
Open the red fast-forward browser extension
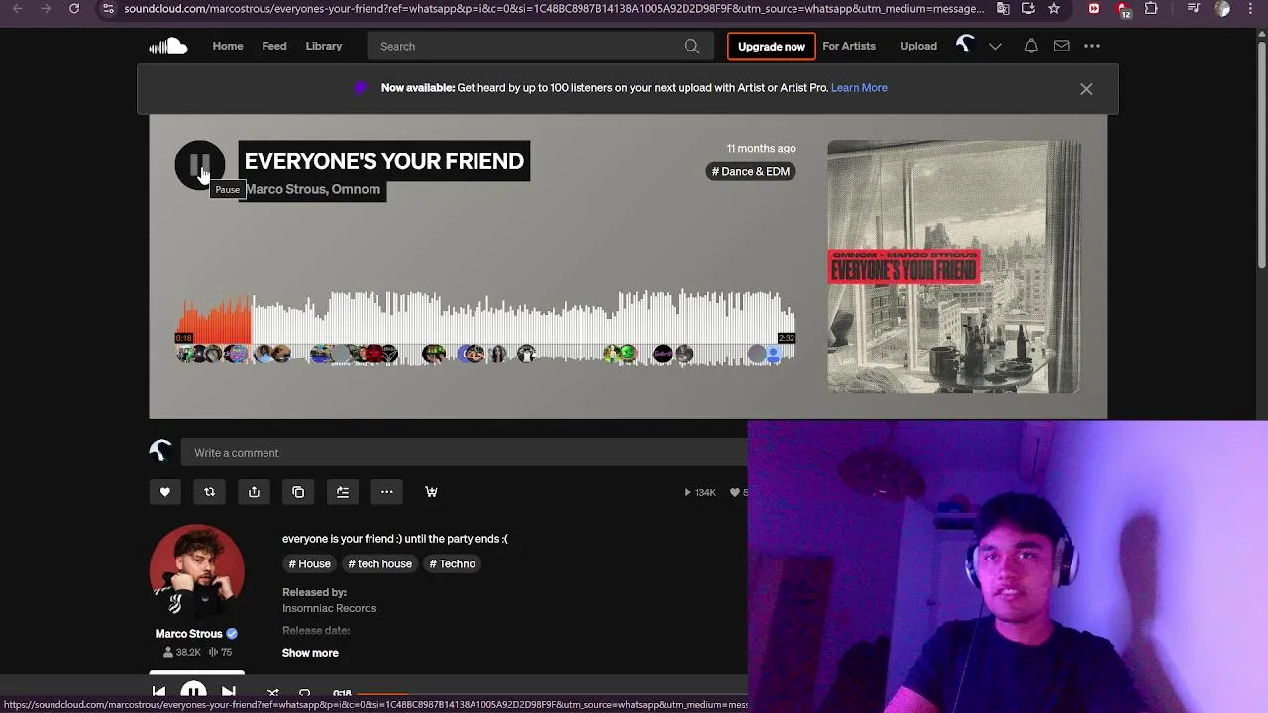pos(1094,9)
